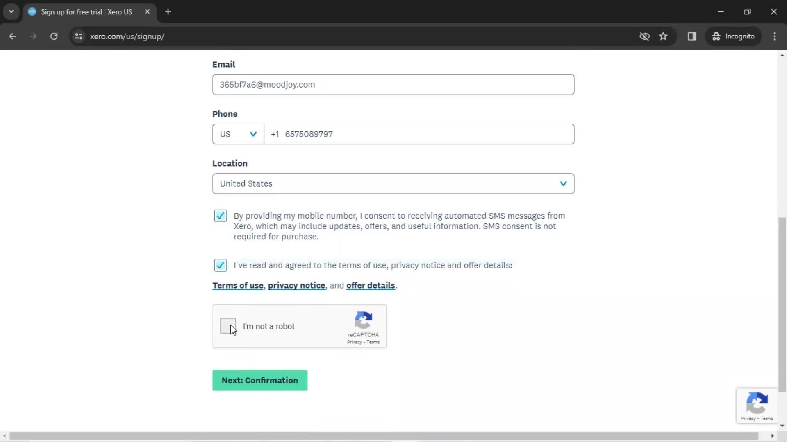Check the I'm not a robot box
Screen dimensions: 787x442
click(x=228, y=326)
